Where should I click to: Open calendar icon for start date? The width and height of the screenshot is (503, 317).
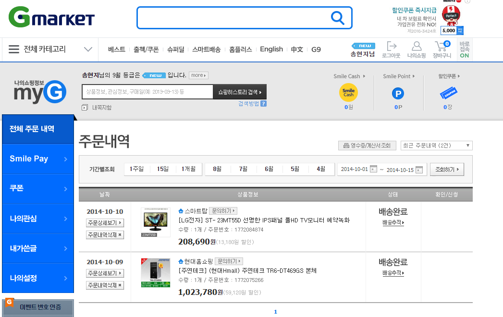click(x=373, y=169)
